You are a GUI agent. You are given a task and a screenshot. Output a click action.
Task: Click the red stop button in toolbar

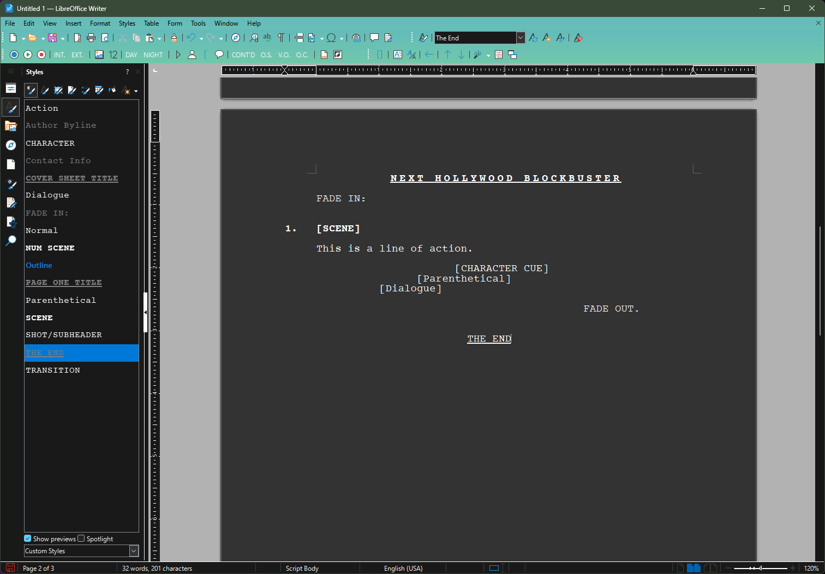pyautogui.click(x=41, y=55)
